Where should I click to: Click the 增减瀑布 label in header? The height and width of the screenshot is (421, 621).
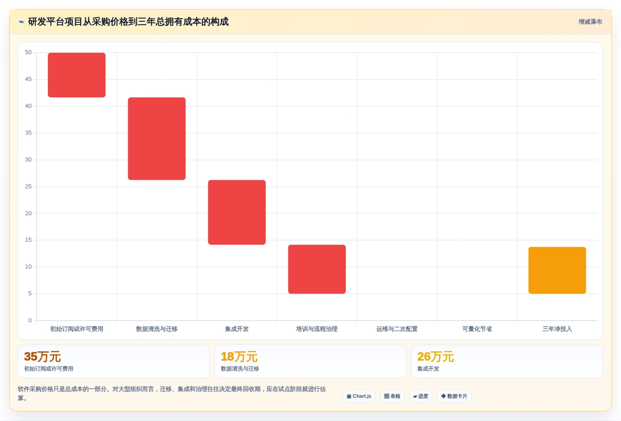click(x=590, y=22)
